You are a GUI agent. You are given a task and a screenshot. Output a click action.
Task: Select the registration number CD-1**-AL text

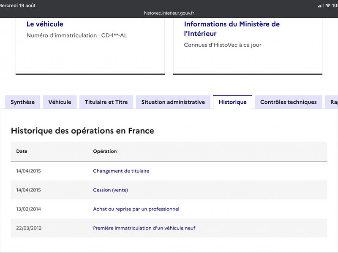click(x=114, y=35)
